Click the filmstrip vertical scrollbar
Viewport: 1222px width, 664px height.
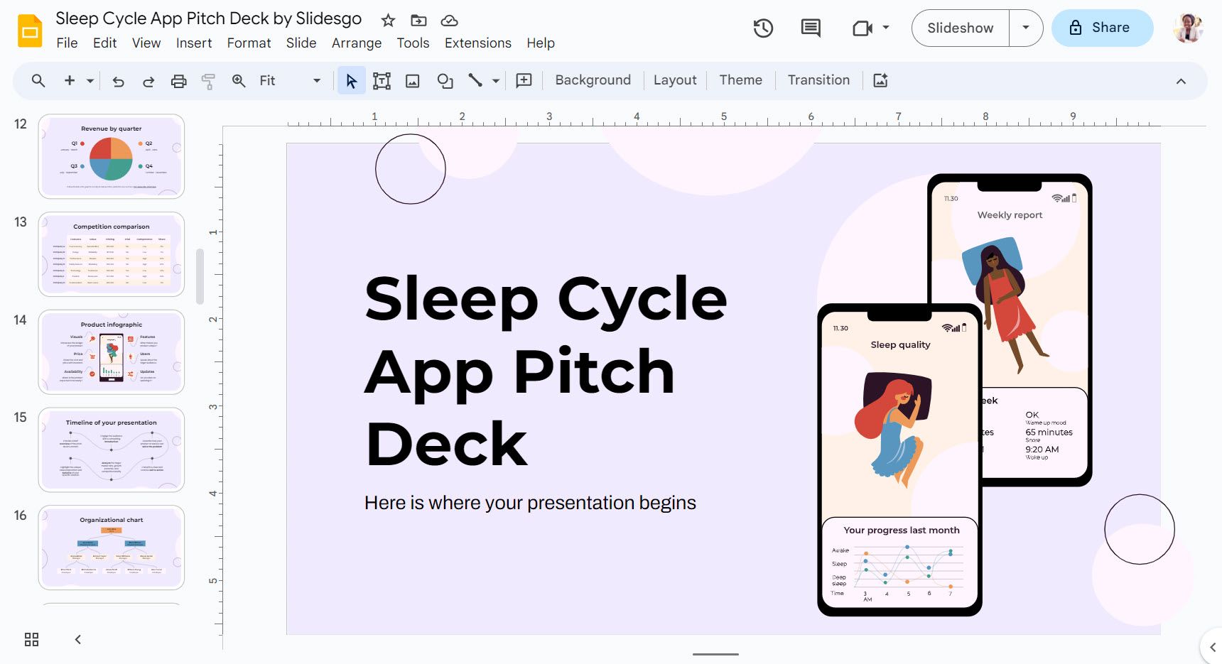(200, 277)
